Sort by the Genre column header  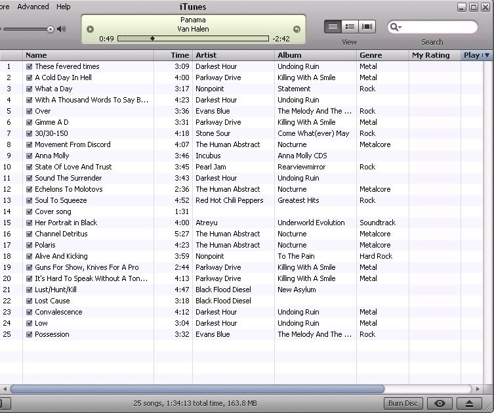pos(382,55)
